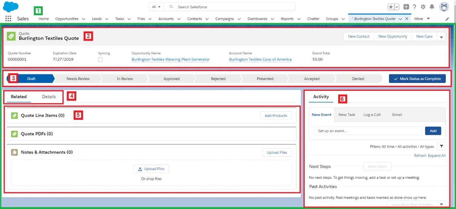Expand the Load More Past Activities dropdown

(x=441, y=204)
